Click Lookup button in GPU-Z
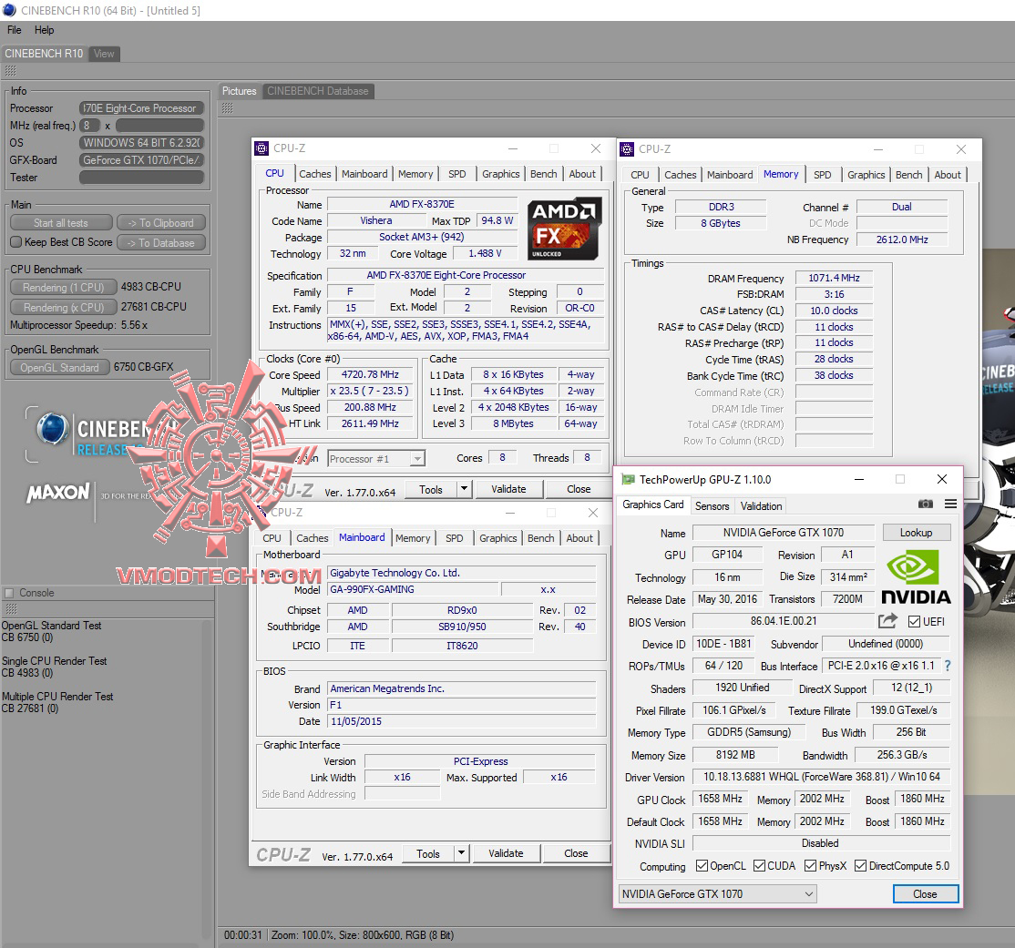This screenshot has height=948, width=1015. click(916, 533)
